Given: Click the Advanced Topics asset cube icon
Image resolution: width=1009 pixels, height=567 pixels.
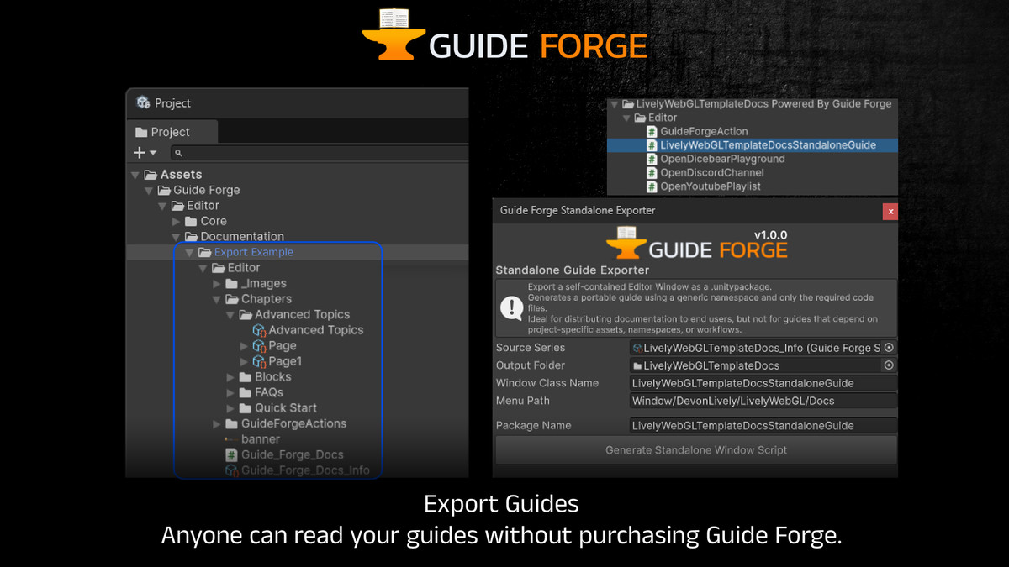Looking at the screenshot, I should [x=259, y=330].
